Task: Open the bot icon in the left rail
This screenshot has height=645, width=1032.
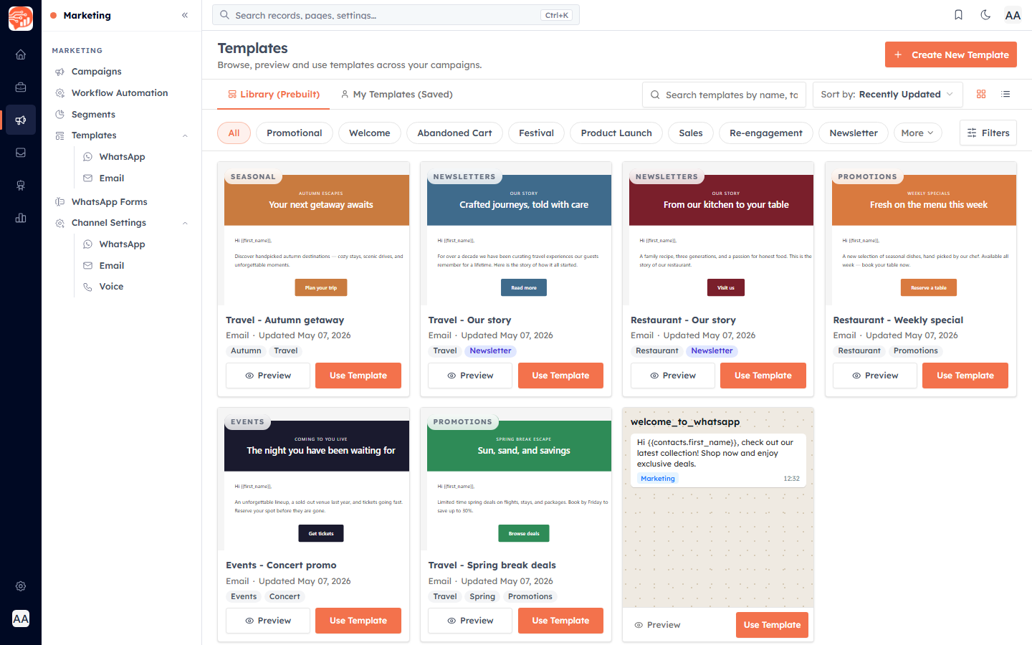Action: point(21,186)
